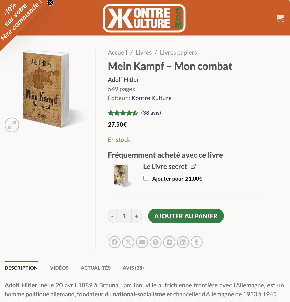Check the Le Livre secret add-on checkbox

146,178
